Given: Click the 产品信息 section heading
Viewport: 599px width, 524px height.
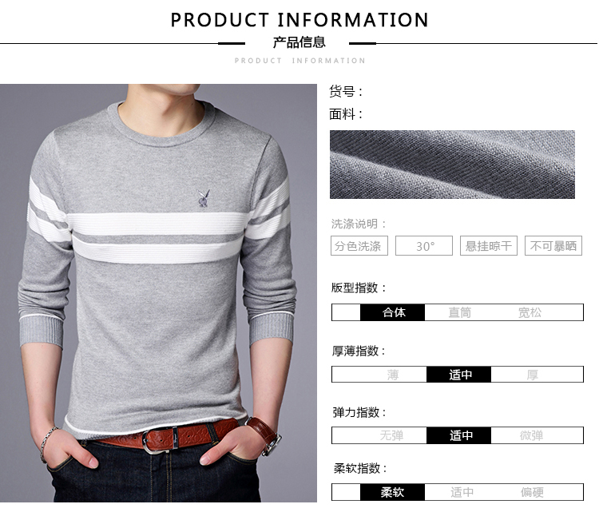Looking at the screenshot, I should point(299,42).
